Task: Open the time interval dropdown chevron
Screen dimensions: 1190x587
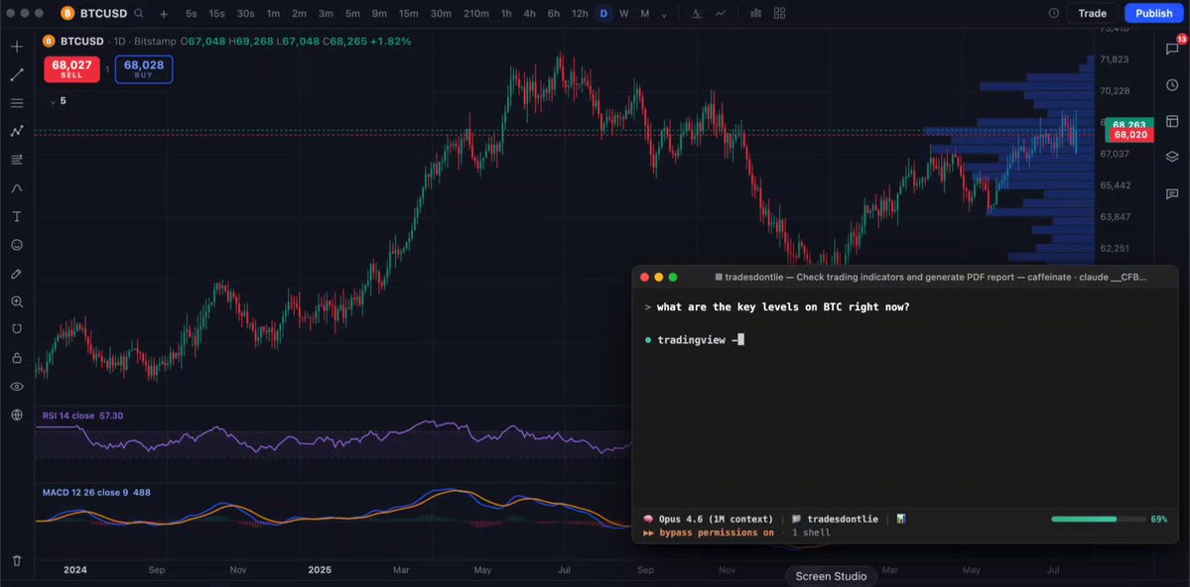Action: pos(665,14)
